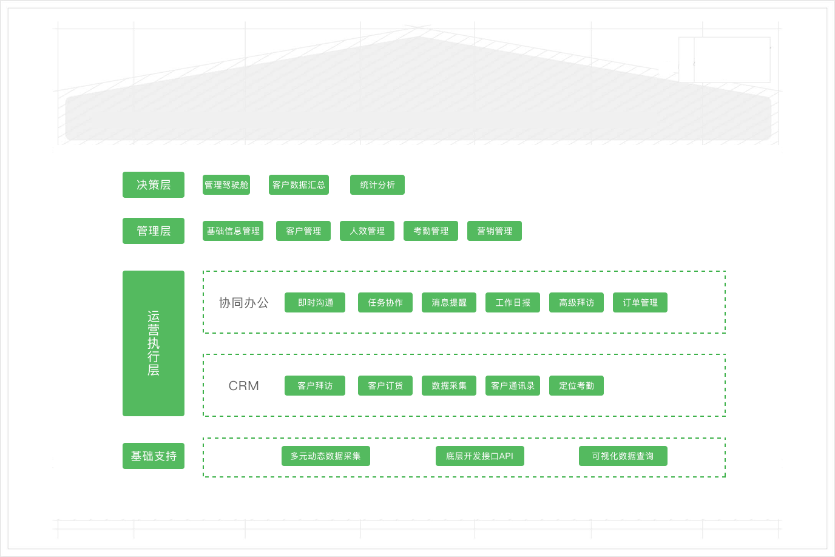Screen dimensions: 835x557
Task: Click the 人效管理 button
Action: [x=367, y=231]
